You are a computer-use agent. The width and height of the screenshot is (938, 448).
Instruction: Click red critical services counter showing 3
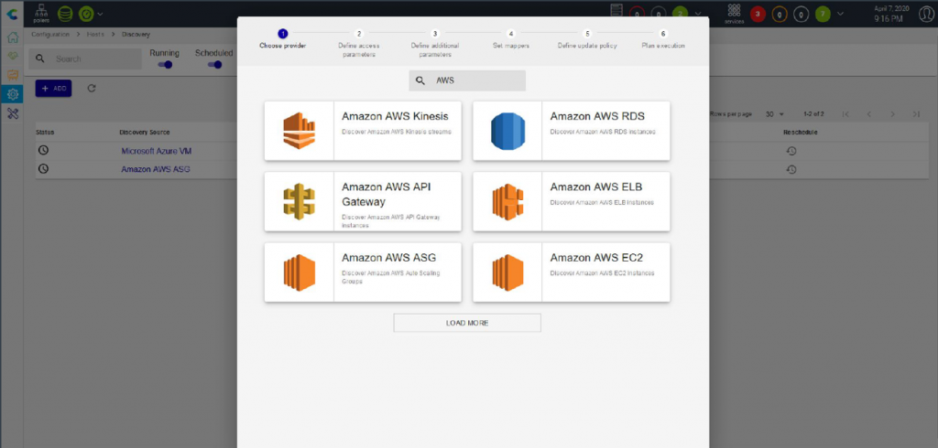point(758,13)
